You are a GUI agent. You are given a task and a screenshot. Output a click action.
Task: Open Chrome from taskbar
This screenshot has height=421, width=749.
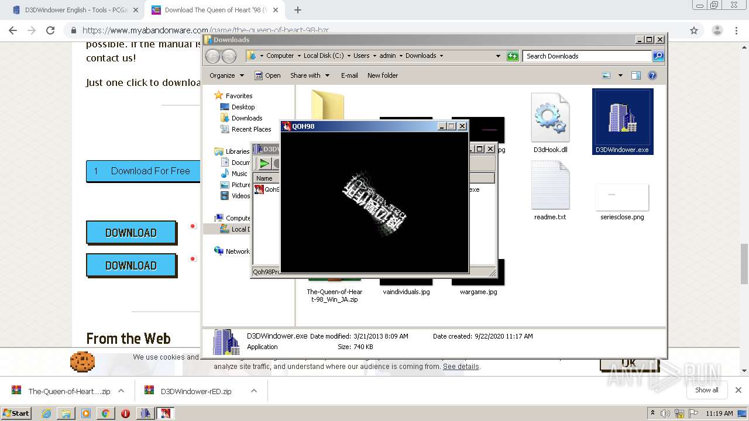pos(105,413)
